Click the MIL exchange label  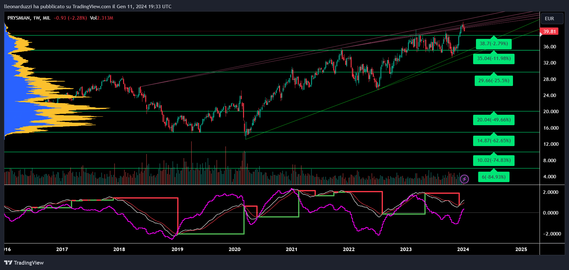47,18
